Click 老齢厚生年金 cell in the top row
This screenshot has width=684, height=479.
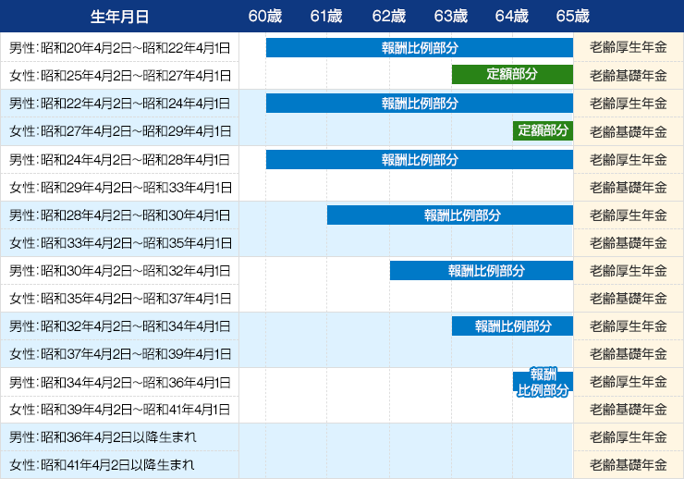628,48
